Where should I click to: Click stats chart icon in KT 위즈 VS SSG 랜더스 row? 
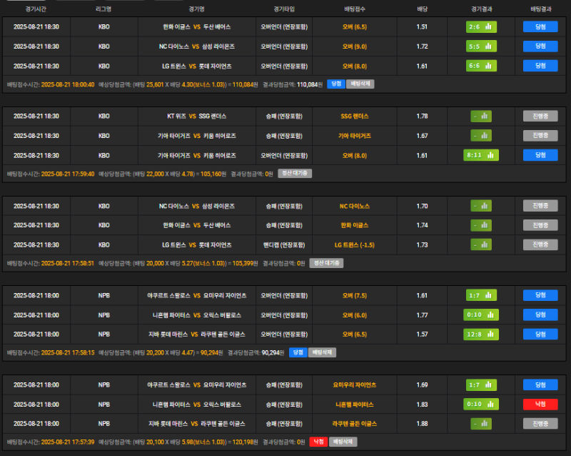tap(485, 116)
